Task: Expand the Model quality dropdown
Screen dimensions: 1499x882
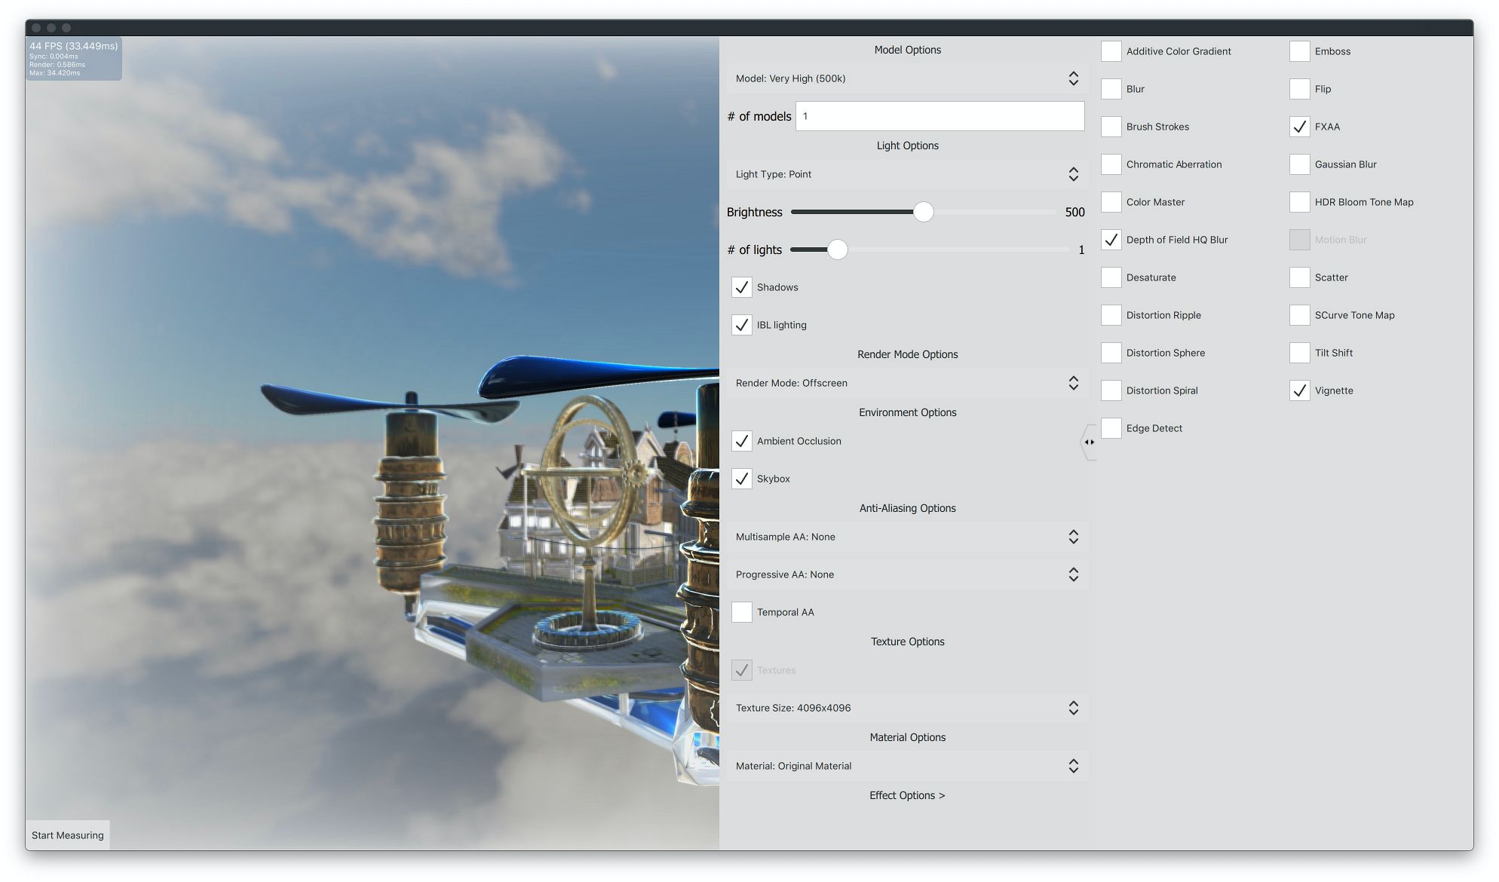Action: click(x=1073, y=78)
